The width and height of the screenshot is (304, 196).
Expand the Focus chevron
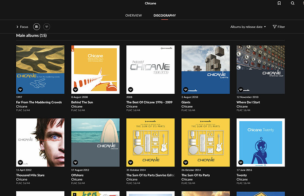pyautogui.click(x=17, y=27)
